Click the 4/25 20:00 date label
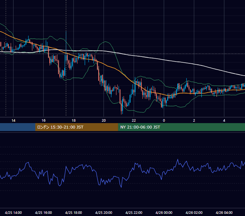This screenshot has width=245, height=216. [x=104, y=212]
